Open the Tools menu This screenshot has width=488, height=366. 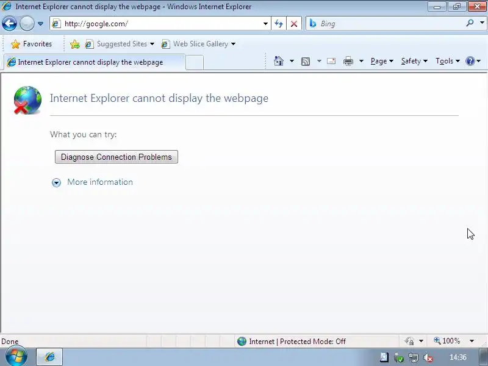click(448, 61)
